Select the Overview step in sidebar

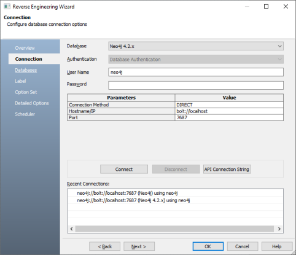pos(25,48)
